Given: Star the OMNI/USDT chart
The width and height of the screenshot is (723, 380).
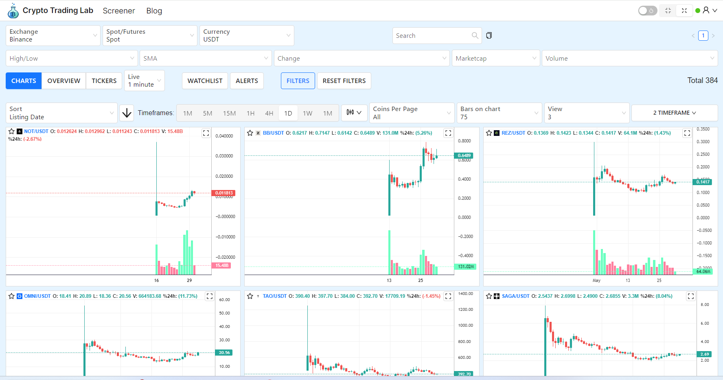Looking at the screenshot, I should click(11, 296).
